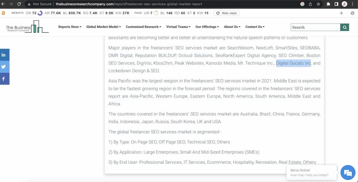The width and height of the screenshot is (358, 182).
Task: Click the By End User segmentation line
Action: [x=212, y=162]
